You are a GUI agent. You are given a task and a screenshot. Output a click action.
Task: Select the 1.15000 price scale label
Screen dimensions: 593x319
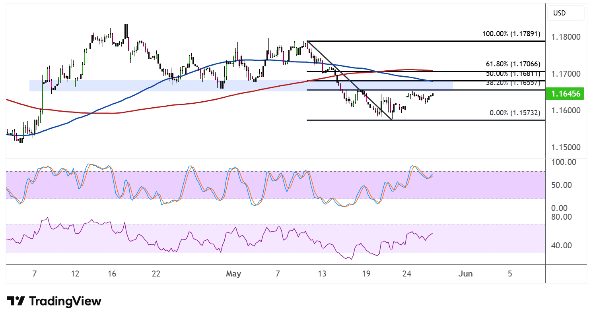(565, 147)
